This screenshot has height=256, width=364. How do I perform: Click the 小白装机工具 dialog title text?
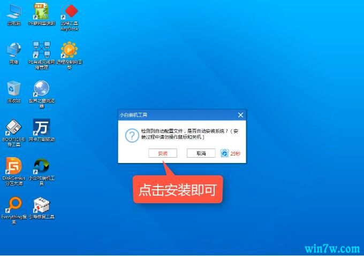point(133,115)
